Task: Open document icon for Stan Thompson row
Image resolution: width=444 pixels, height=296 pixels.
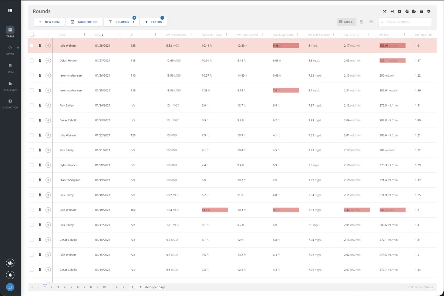Action: [40, 180]
